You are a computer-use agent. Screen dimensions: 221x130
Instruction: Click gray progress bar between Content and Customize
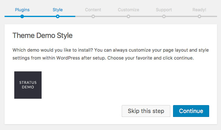click(111, 16)
